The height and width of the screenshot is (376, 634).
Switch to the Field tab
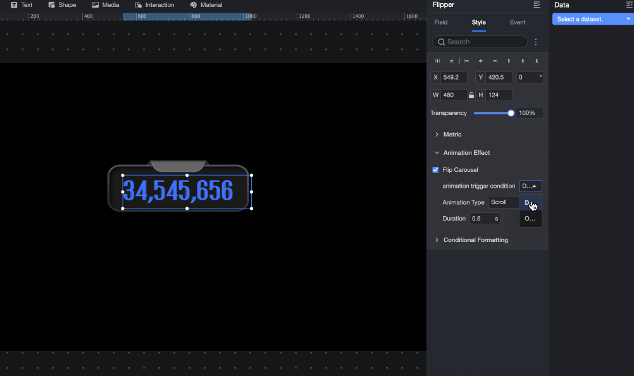(x=441, y=23)
